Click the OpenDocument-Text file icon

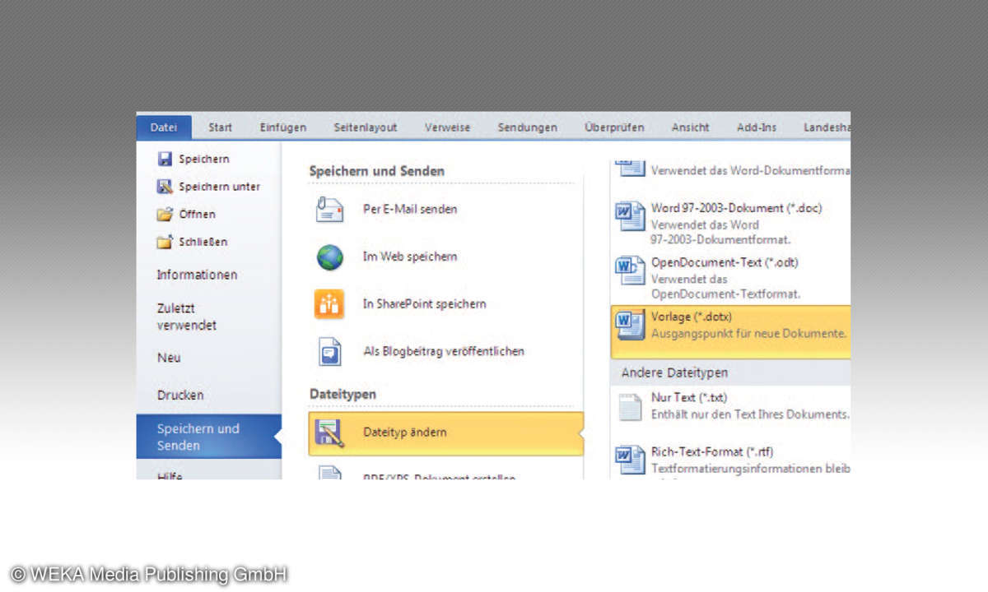pos(631,270)
